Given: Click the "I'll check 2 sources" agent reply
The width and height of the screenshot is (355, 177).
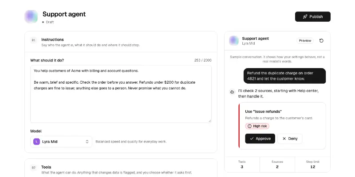Looking at the screenshot, I should point(279,93).
